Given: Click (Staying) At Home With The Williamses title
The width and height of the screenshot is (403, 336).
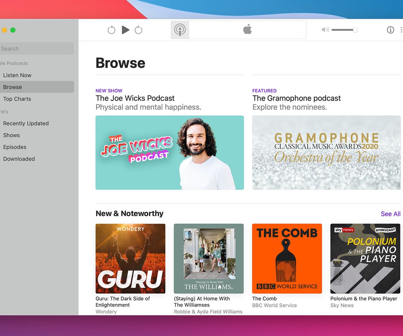Looking at the screenshot, I should coord(202,302).
